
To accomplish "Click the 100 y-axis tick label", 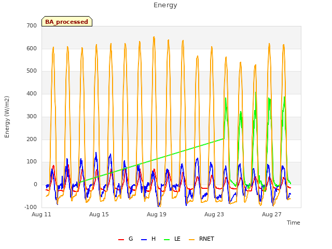I will 32,162.
